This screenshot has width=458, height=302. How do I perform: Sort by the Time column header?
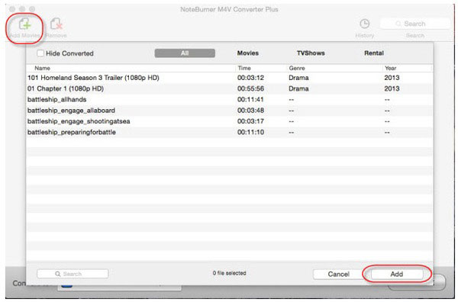(x=244, y=69)
